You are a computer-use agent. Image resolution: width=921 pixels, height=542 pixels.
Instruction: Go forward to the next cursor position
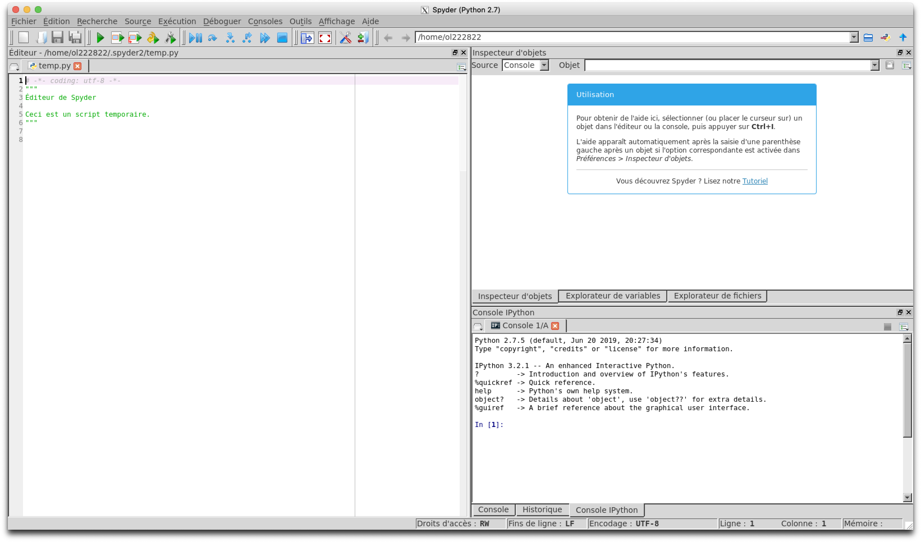click(406, 38)
